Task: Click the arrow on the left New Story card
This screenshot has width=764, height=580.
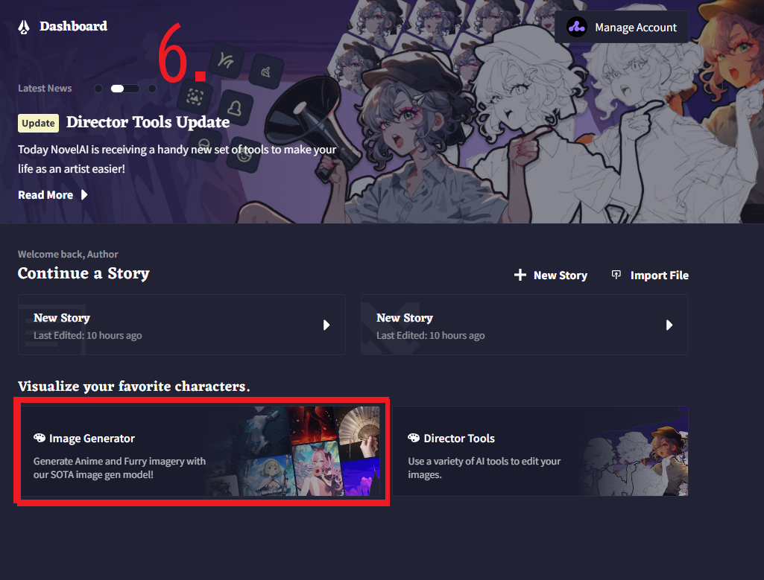Action: [x=326, y=325]
